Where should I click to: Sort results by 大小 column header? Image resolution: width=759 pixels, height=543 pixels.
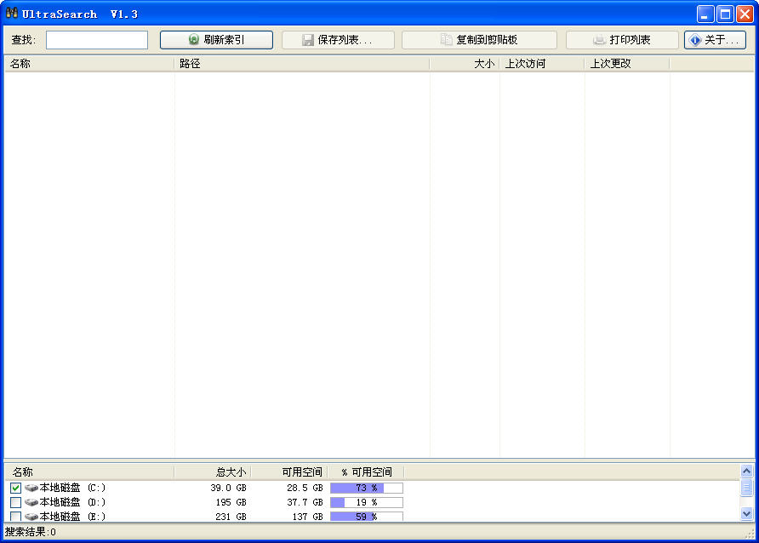[x=465, y=63]
